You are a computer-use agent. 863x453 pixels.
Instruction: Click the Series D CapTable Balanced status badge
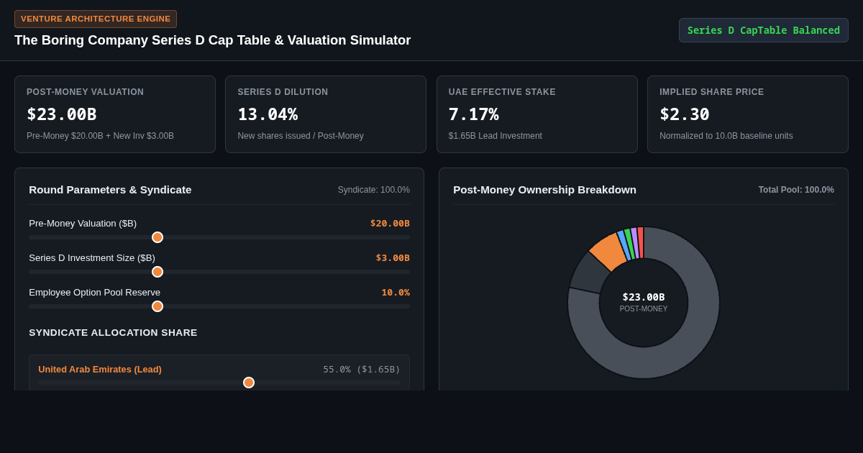coord(764,30)
